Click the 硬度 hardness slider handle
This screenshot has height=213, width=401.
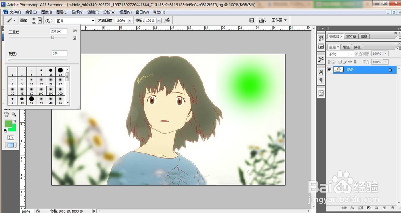[9, 60]
